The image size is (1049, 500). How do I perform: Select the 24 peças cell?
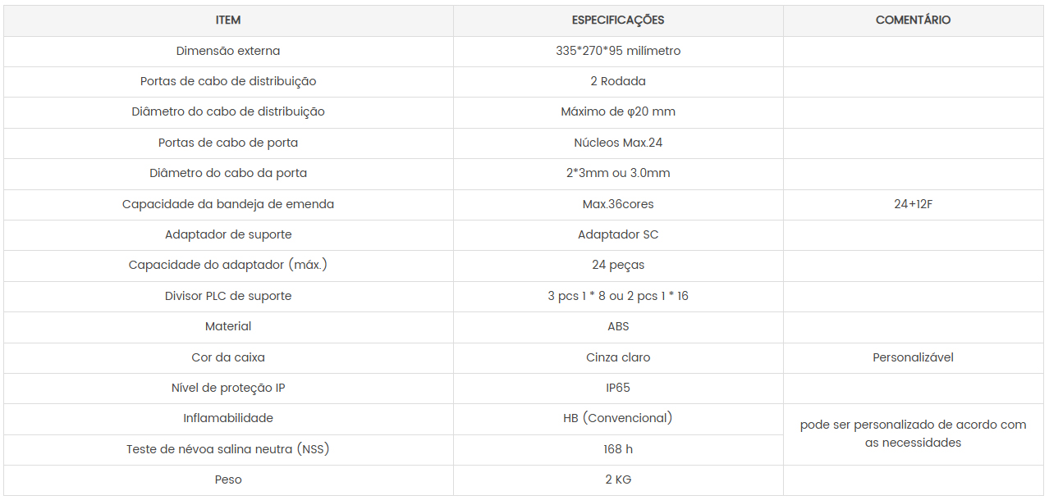click(618, 265)
